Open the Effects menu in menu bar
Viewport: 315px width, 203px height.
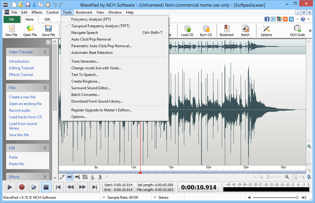pos(37,12)
